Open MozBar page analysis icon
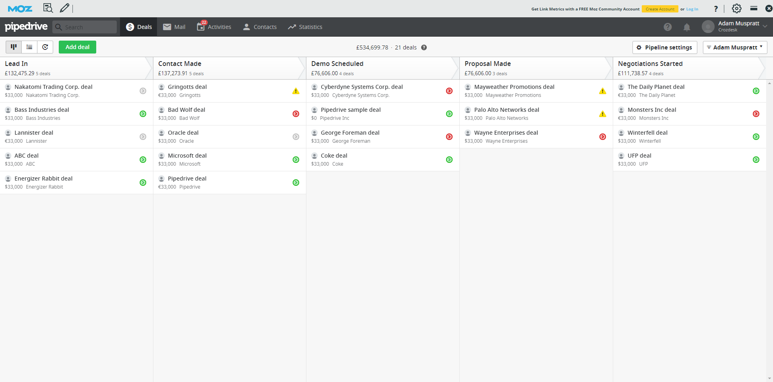773x382 pixels. 48,8
